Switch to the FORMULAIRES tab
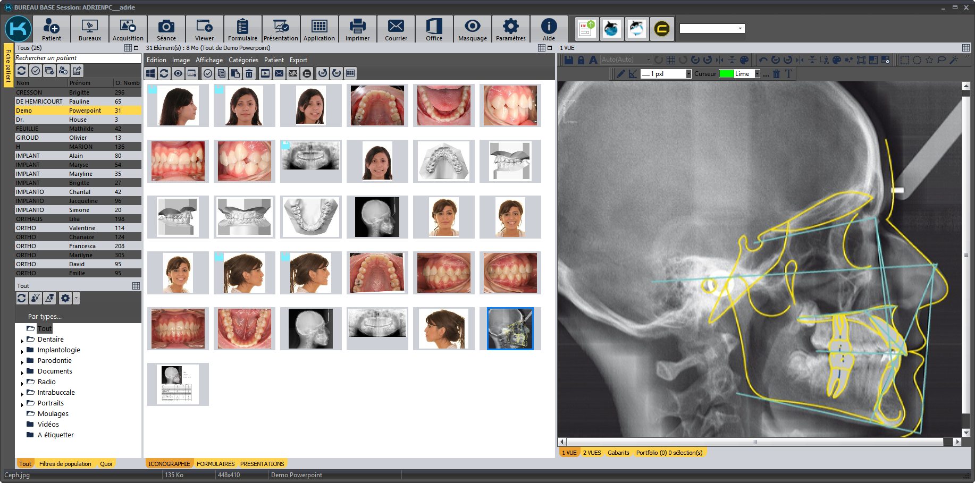Image resolution: width=975 pixels, height=483 pixels. pyautogui.click(x=215, y=464)
